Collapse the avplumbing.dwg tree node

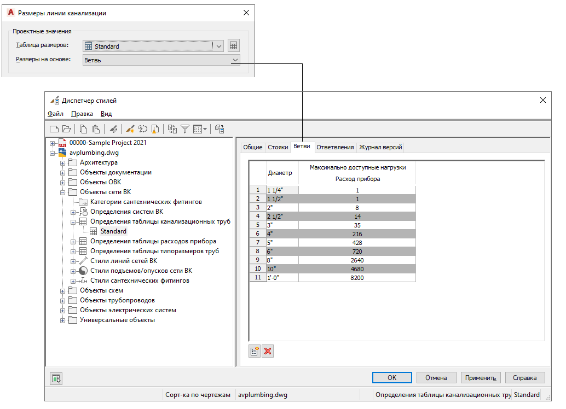point(53,153)
